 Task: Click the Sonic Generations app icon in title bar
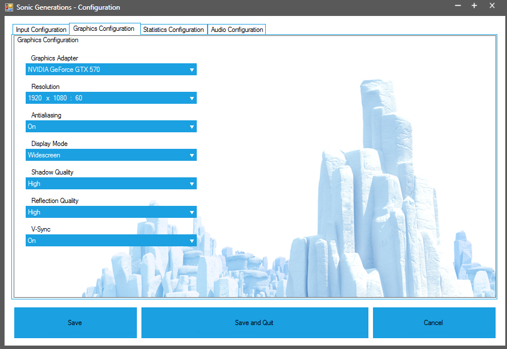point(9,7)
